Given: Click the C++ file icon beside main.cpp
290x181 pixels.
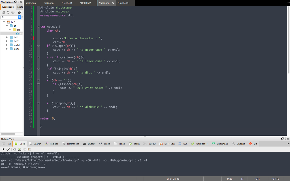Looking at the screenshot, I should click(x=17, y=33).
